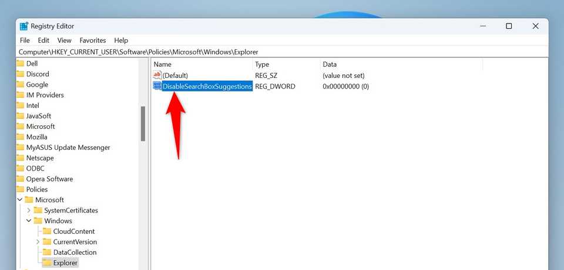564x270 pixels.
Task: Collapse the Microsoft key under Policies
Action: (x=21, y=200)
